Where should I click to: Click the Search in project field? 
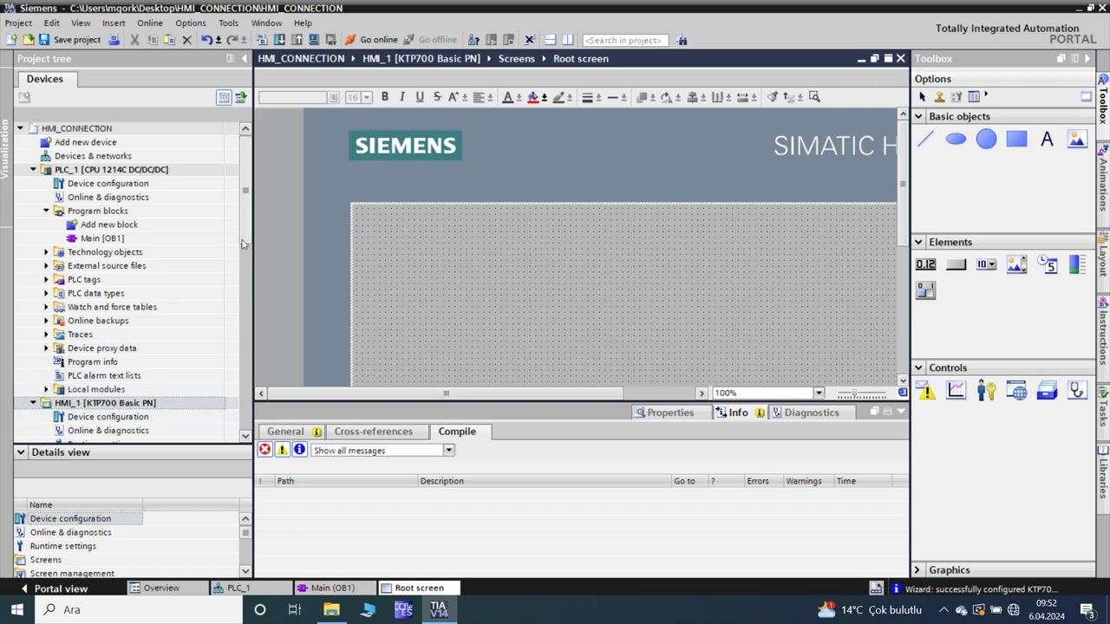point(624,40)
